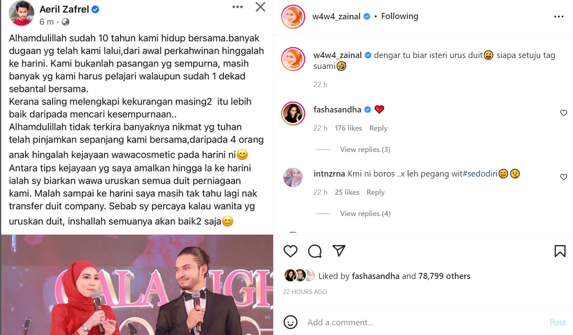The height and width of the screenshot is (335, 573).
Task: Open comments using the speech bubble icon
Action: [x=315, y=251]
